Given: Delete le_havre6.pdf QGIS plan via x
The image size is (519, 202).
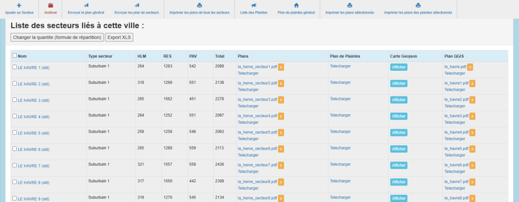Looking at the screenshot, I should [472, 165].
